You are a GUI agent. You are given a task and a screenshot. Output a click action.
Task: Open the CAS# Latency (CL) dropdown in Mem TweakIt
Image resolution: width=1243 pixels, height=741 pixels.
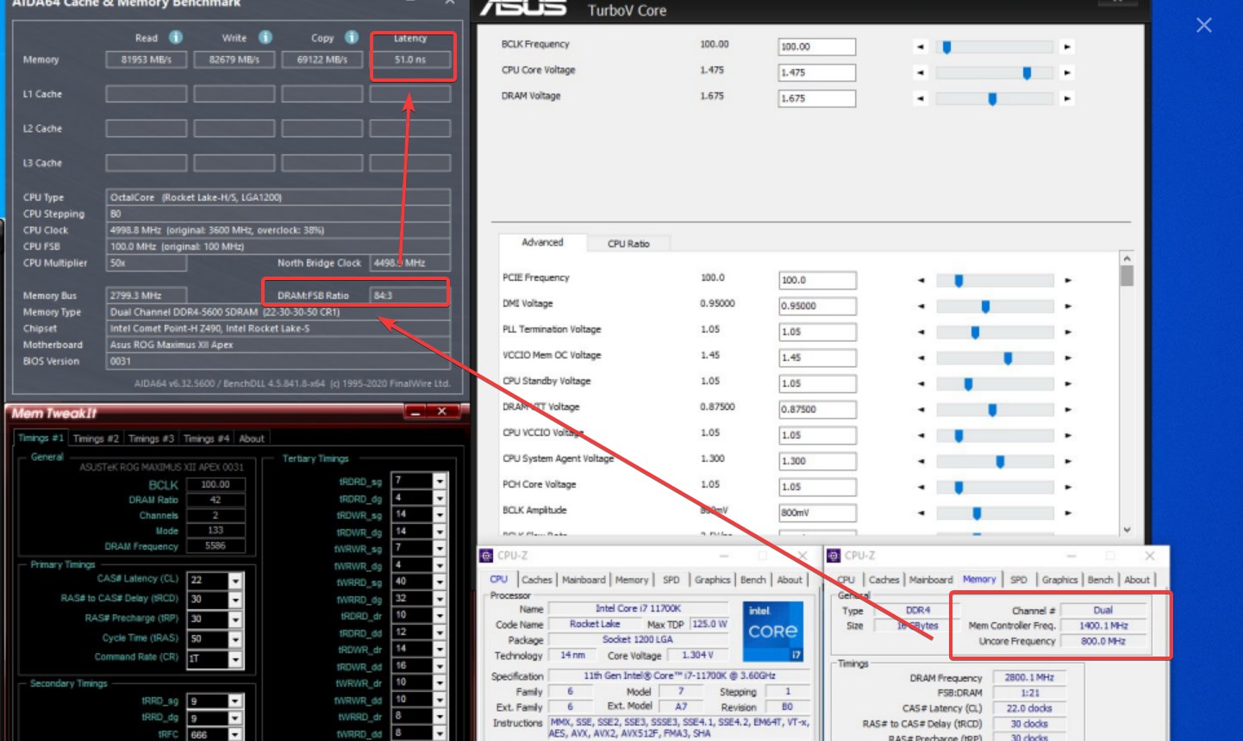coord(235,581)
